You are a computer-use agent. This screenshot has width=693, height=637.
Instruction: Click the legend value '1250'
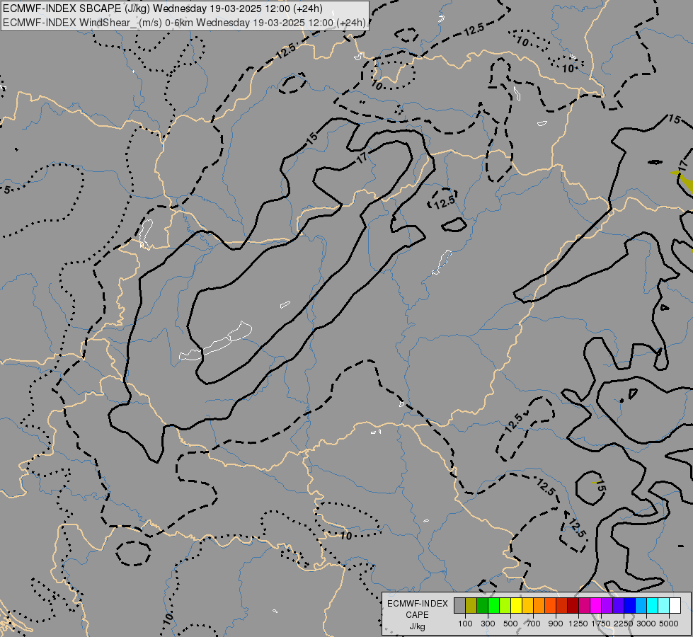pyautogui.click(x=578, y=624)
